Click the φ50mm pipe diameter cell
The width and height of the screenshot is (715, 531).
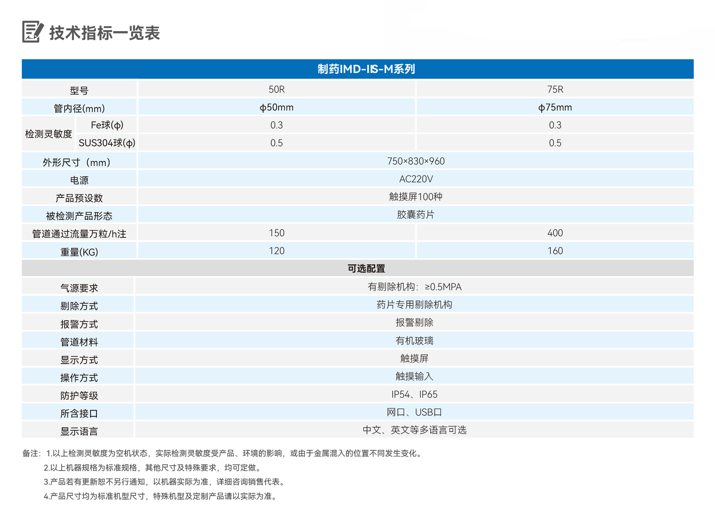tap(277, 107)
